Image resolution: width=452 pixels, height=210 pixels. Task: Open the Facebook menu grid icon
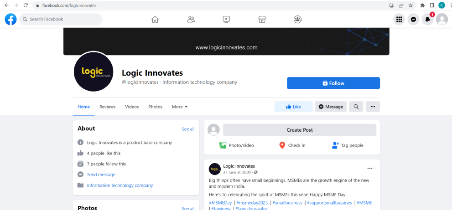399,19
